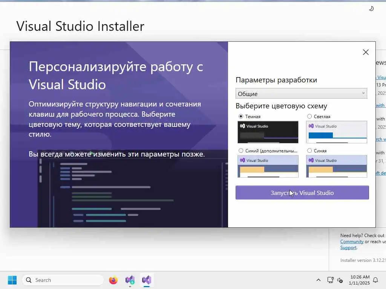Click the display/network tray icon
Image resolution: width=386 pixels, height=289 pixels.
click(x=330, y=280)
